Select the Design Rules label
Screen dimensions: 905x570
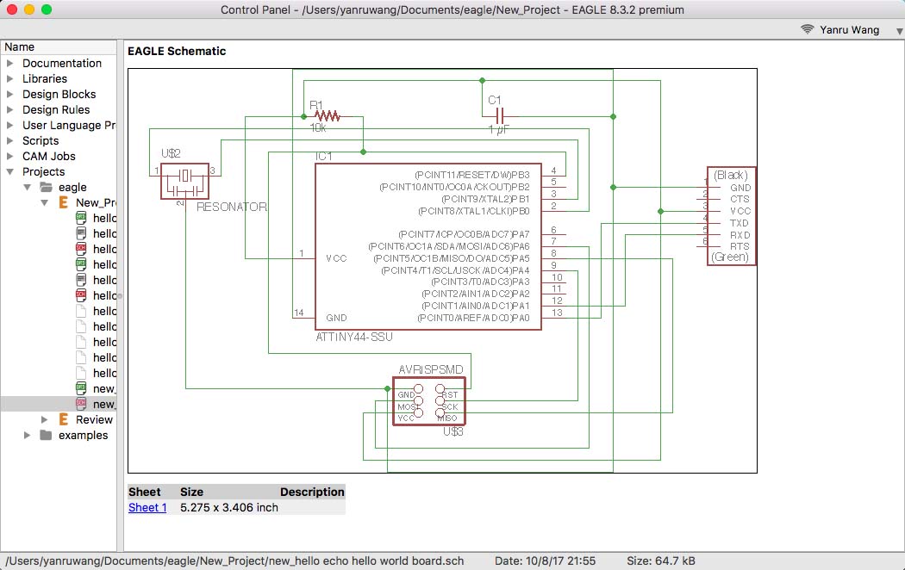coord(56,110)
